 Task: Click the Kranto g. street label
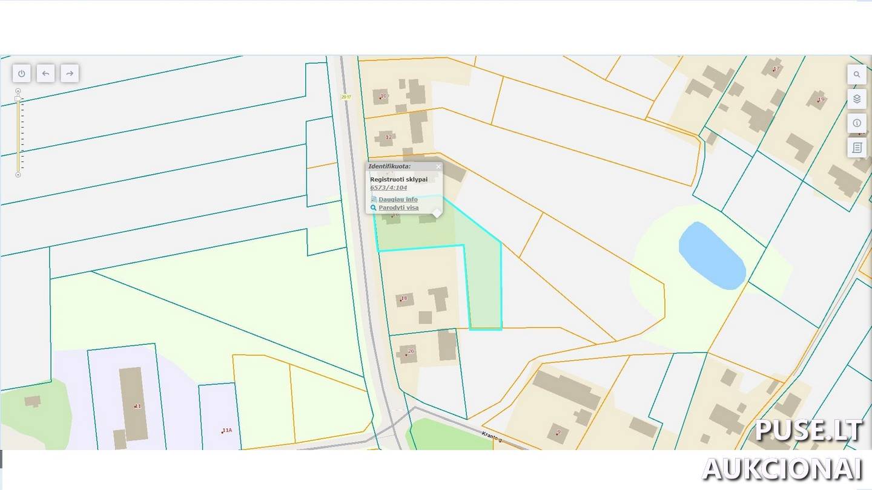click(492, 437)
